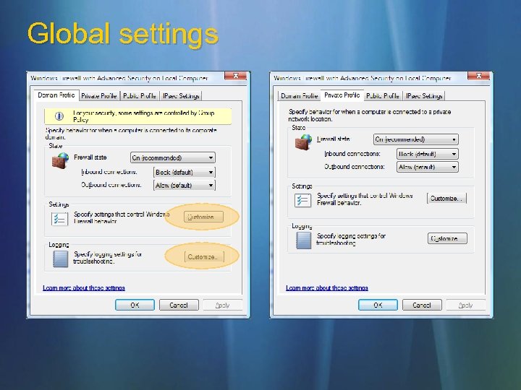Open 'Learn more about these settings' in left dialog

click(x=84, y=288)
